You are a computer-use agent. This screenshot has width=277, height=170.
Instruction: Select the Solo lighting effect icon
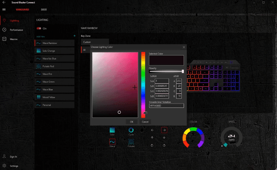(x=112, y=130)
